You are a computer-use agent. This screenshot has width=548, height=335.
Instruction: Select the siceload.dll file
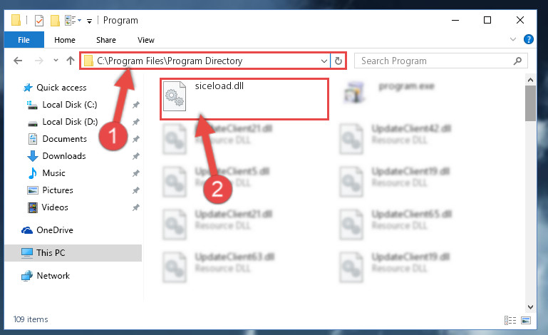pos(244,99)
